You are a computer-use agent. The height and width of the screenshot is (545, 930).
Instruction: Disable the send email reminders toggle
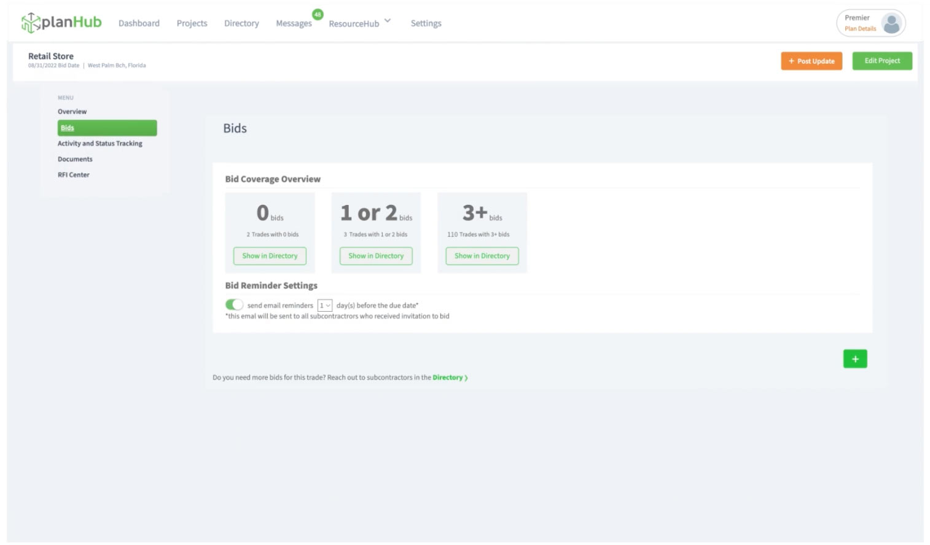point(234,304)
